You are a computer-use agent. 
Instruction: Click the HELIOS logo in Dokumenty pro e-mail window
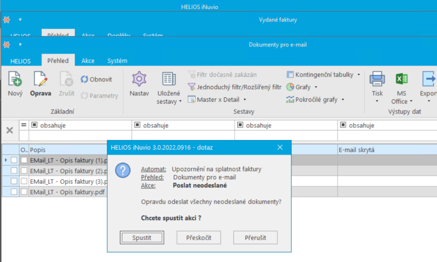pyautogui.click(x=7, y=45)
